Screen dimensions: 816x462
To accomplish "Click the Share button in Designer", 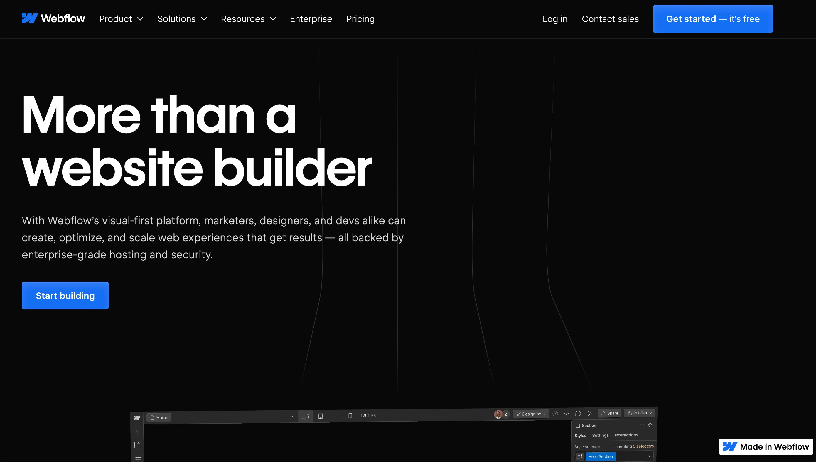I will tap(609, 413).
